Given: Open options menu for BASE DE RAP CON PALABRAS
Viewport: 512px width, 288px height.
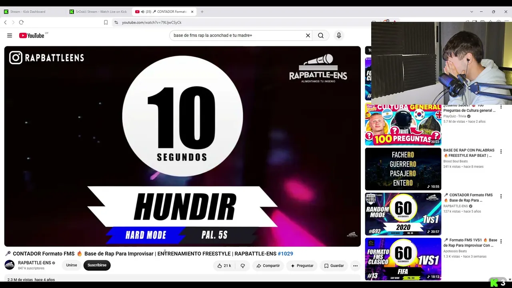Looking at the screenshot, I should (x=501, y=152).
